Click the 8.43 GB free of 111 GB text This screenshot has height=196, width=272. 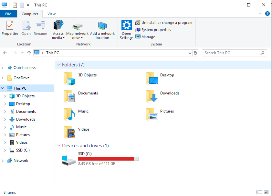[x=97, y=164]
